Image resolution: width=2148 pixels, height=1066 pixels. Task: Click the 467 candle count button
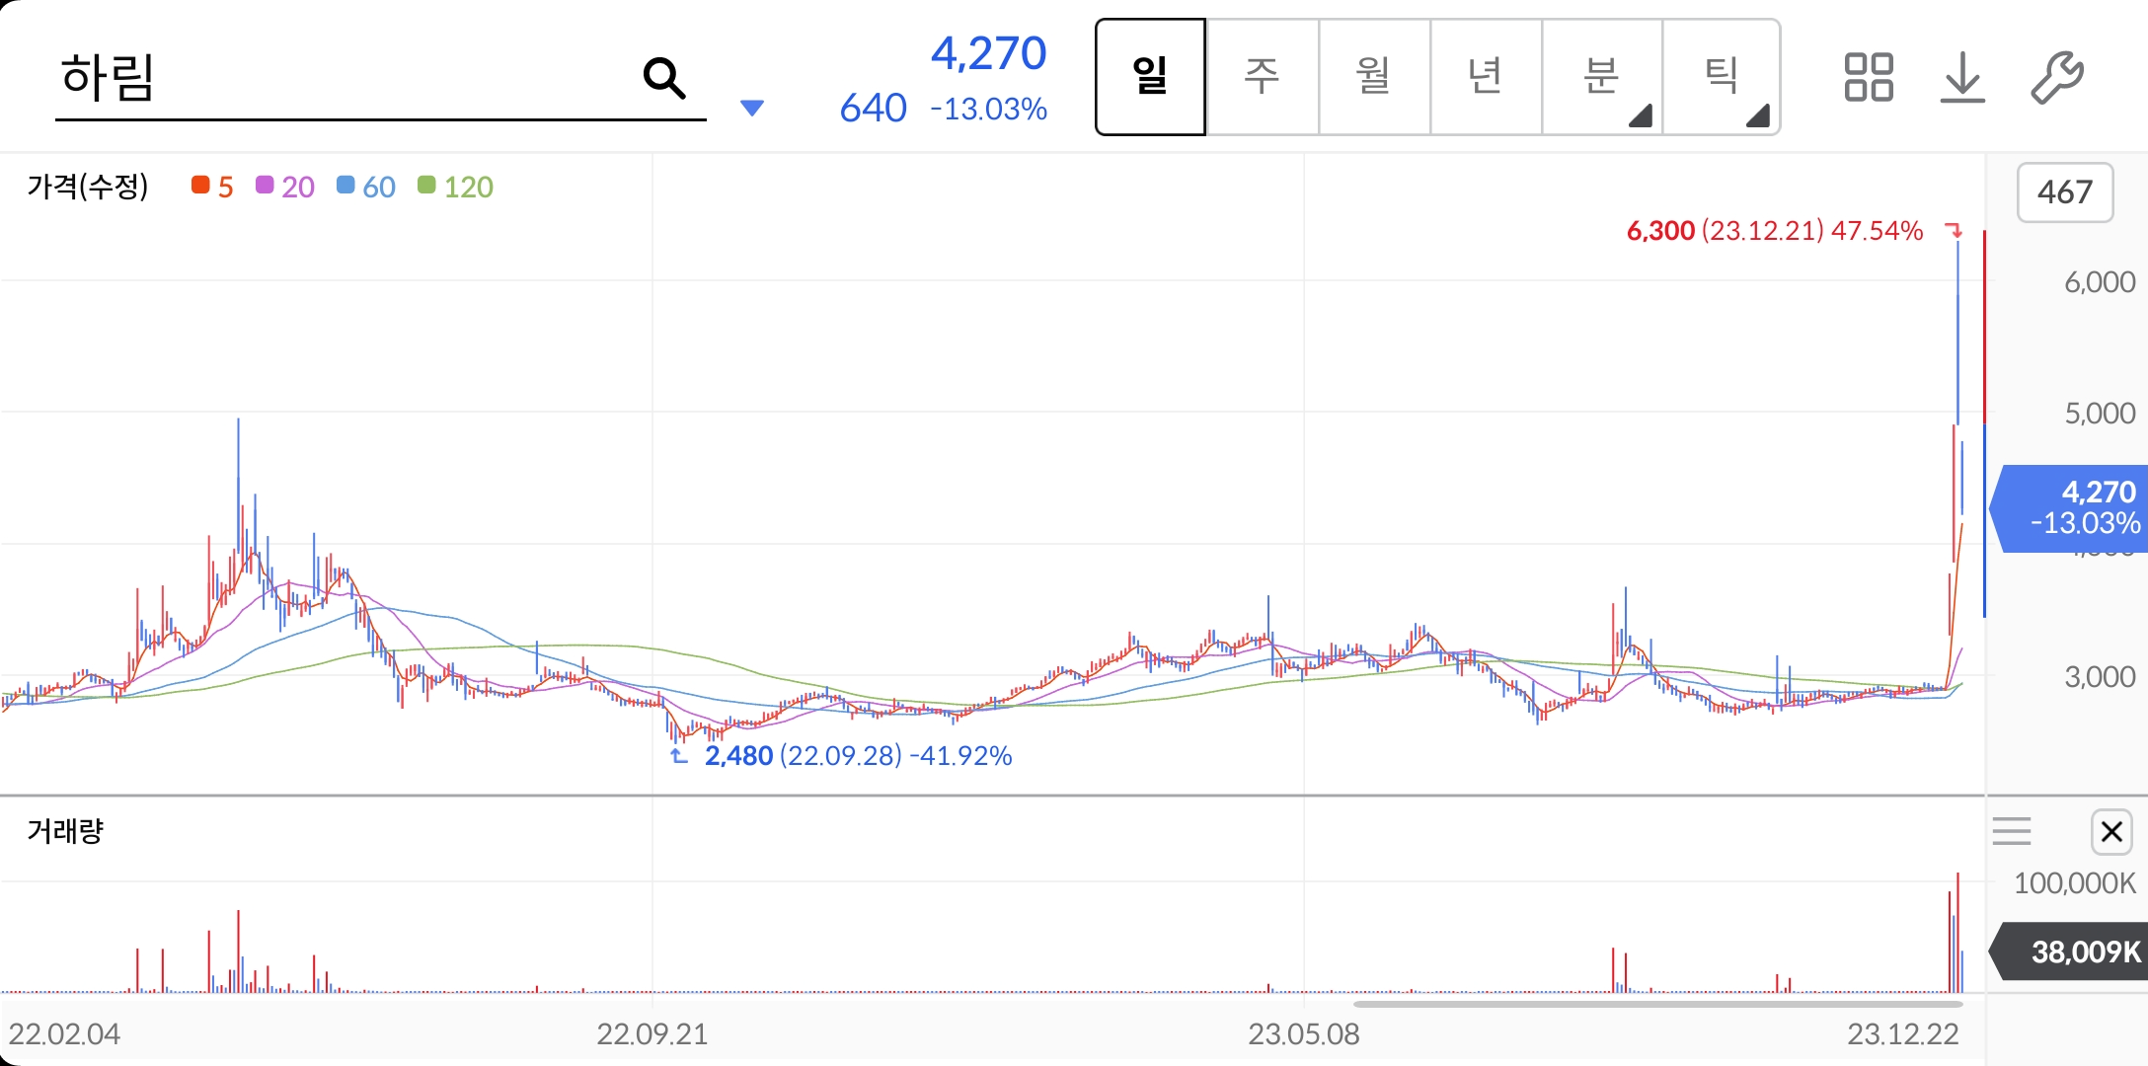tap(2064, 192)
